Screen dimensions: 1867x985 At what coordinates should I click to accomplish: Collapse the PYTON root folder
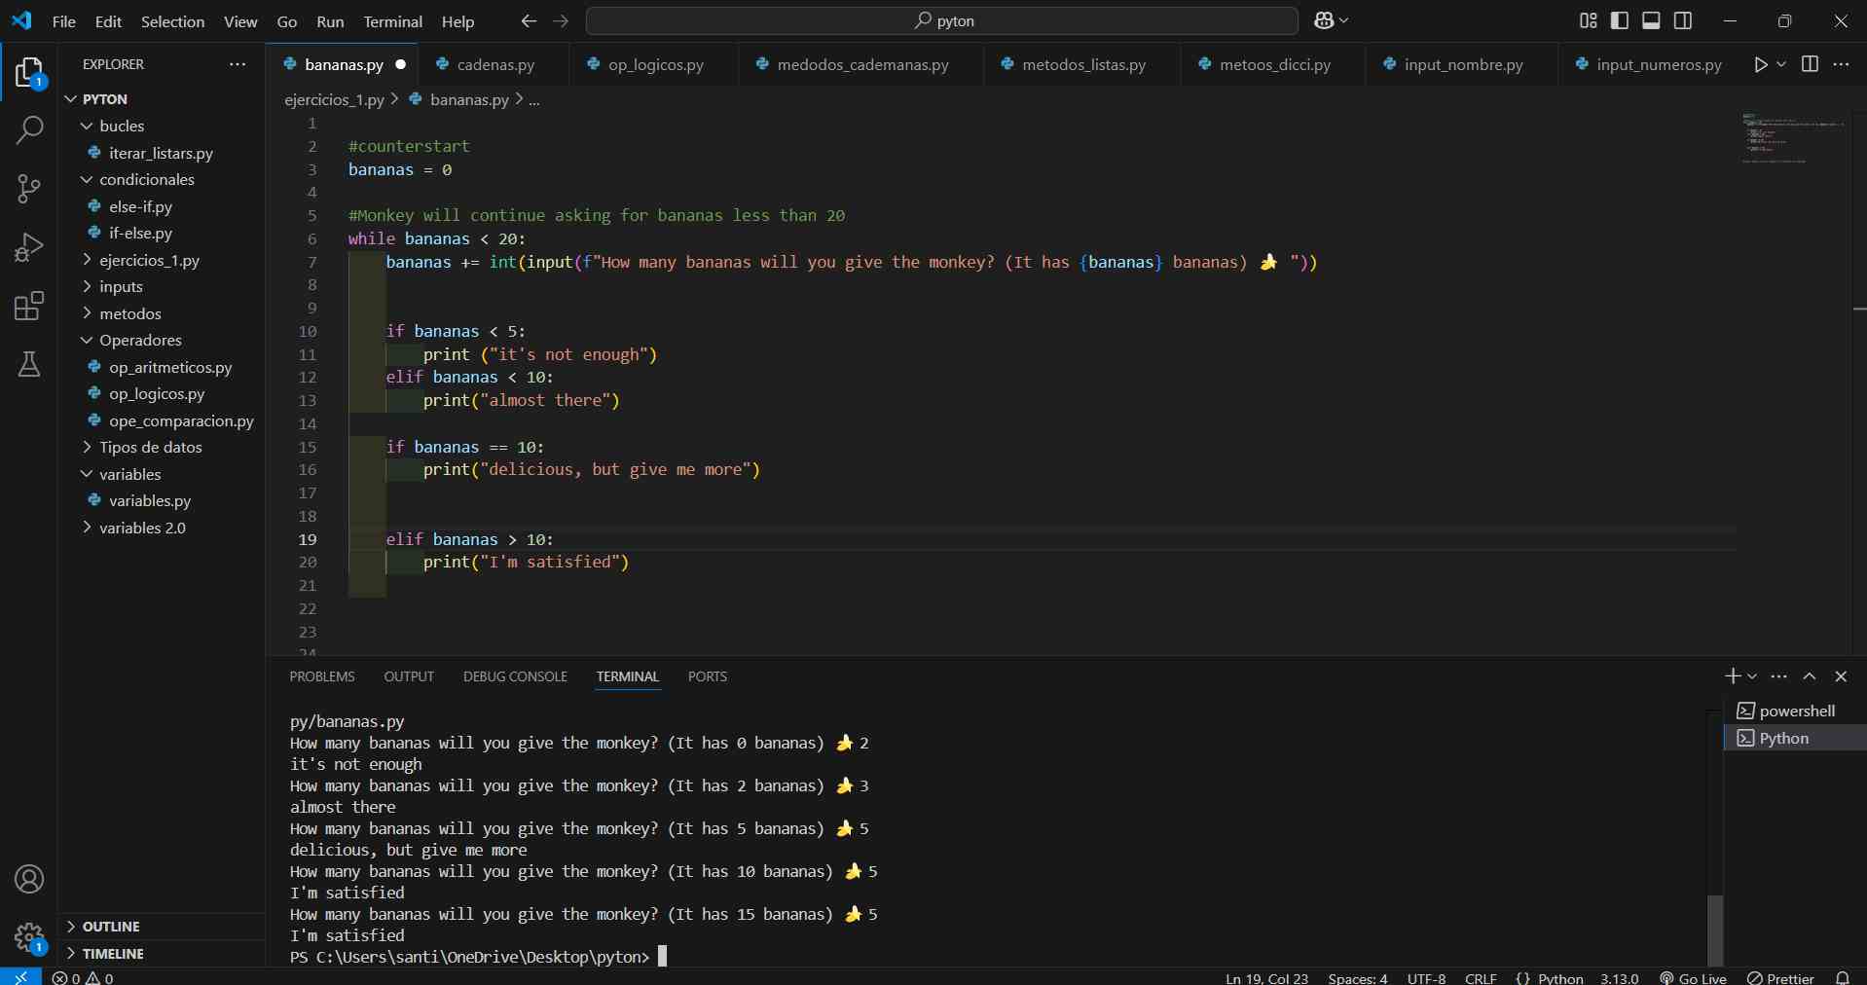(x=162, y=99)
